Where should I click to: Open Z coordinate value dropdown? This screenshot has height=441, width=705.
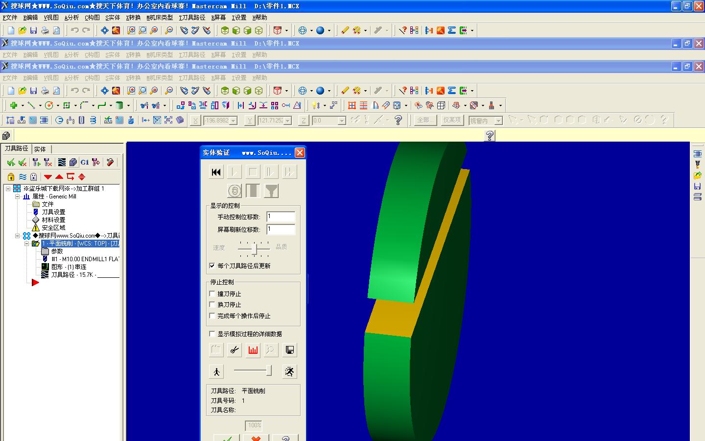click(342, 121)
